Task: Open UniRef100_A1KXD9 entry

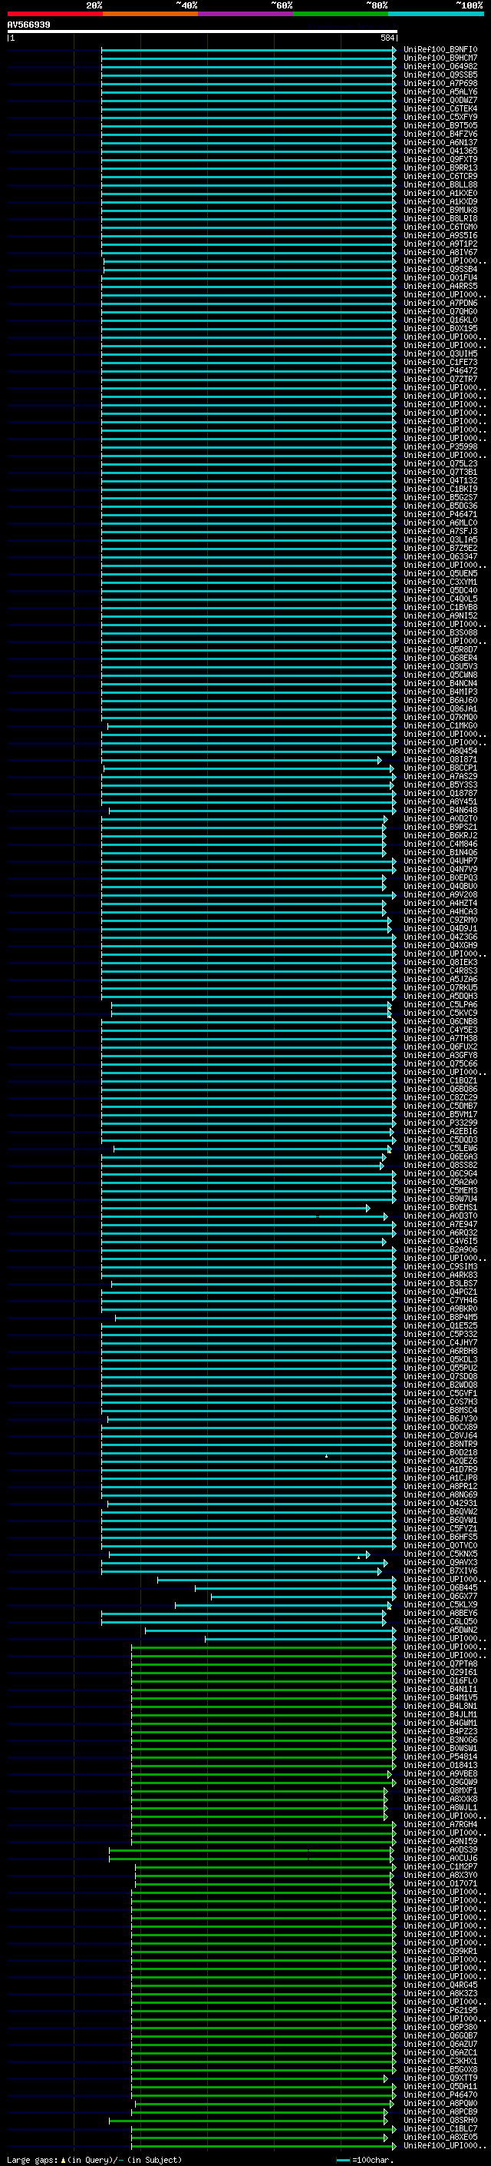Action: [x=440, y=202]
